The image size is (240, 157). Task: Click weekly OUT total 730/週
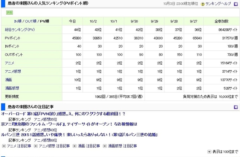233,55
